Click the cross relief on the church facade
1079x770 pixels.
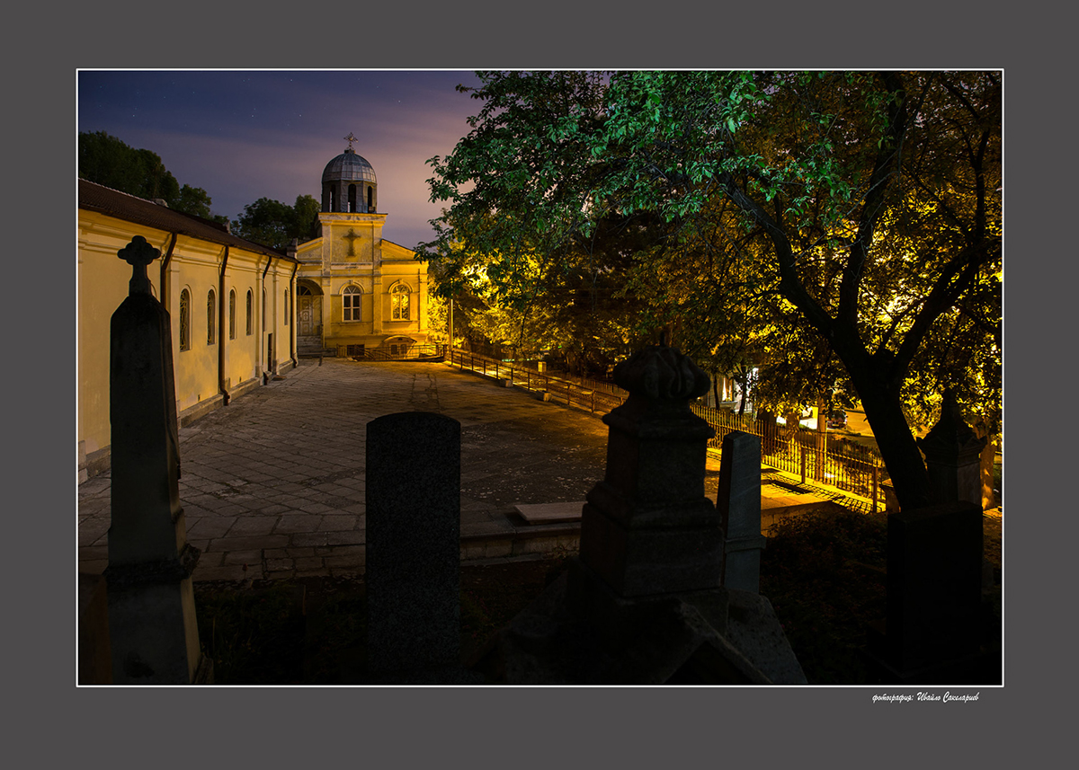352,241
